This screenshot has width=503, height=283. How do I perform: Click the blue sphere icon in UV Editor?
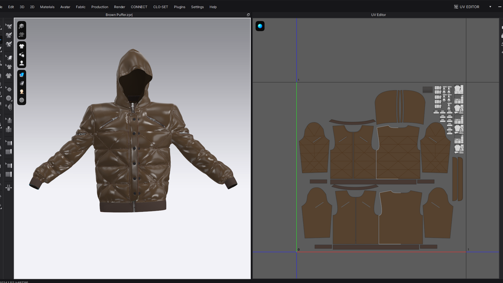click(260, 26)
